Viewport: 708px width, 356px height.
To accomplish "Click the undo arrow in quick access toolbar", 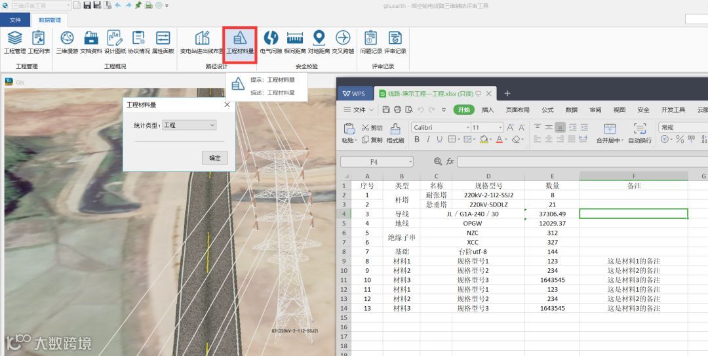I will [x=118, y=5].
